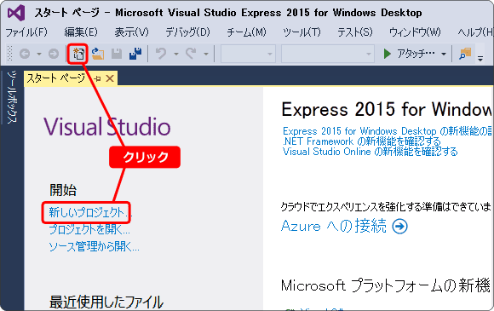
Task: Click the Save toolbar icon
Action: (117, 54)
